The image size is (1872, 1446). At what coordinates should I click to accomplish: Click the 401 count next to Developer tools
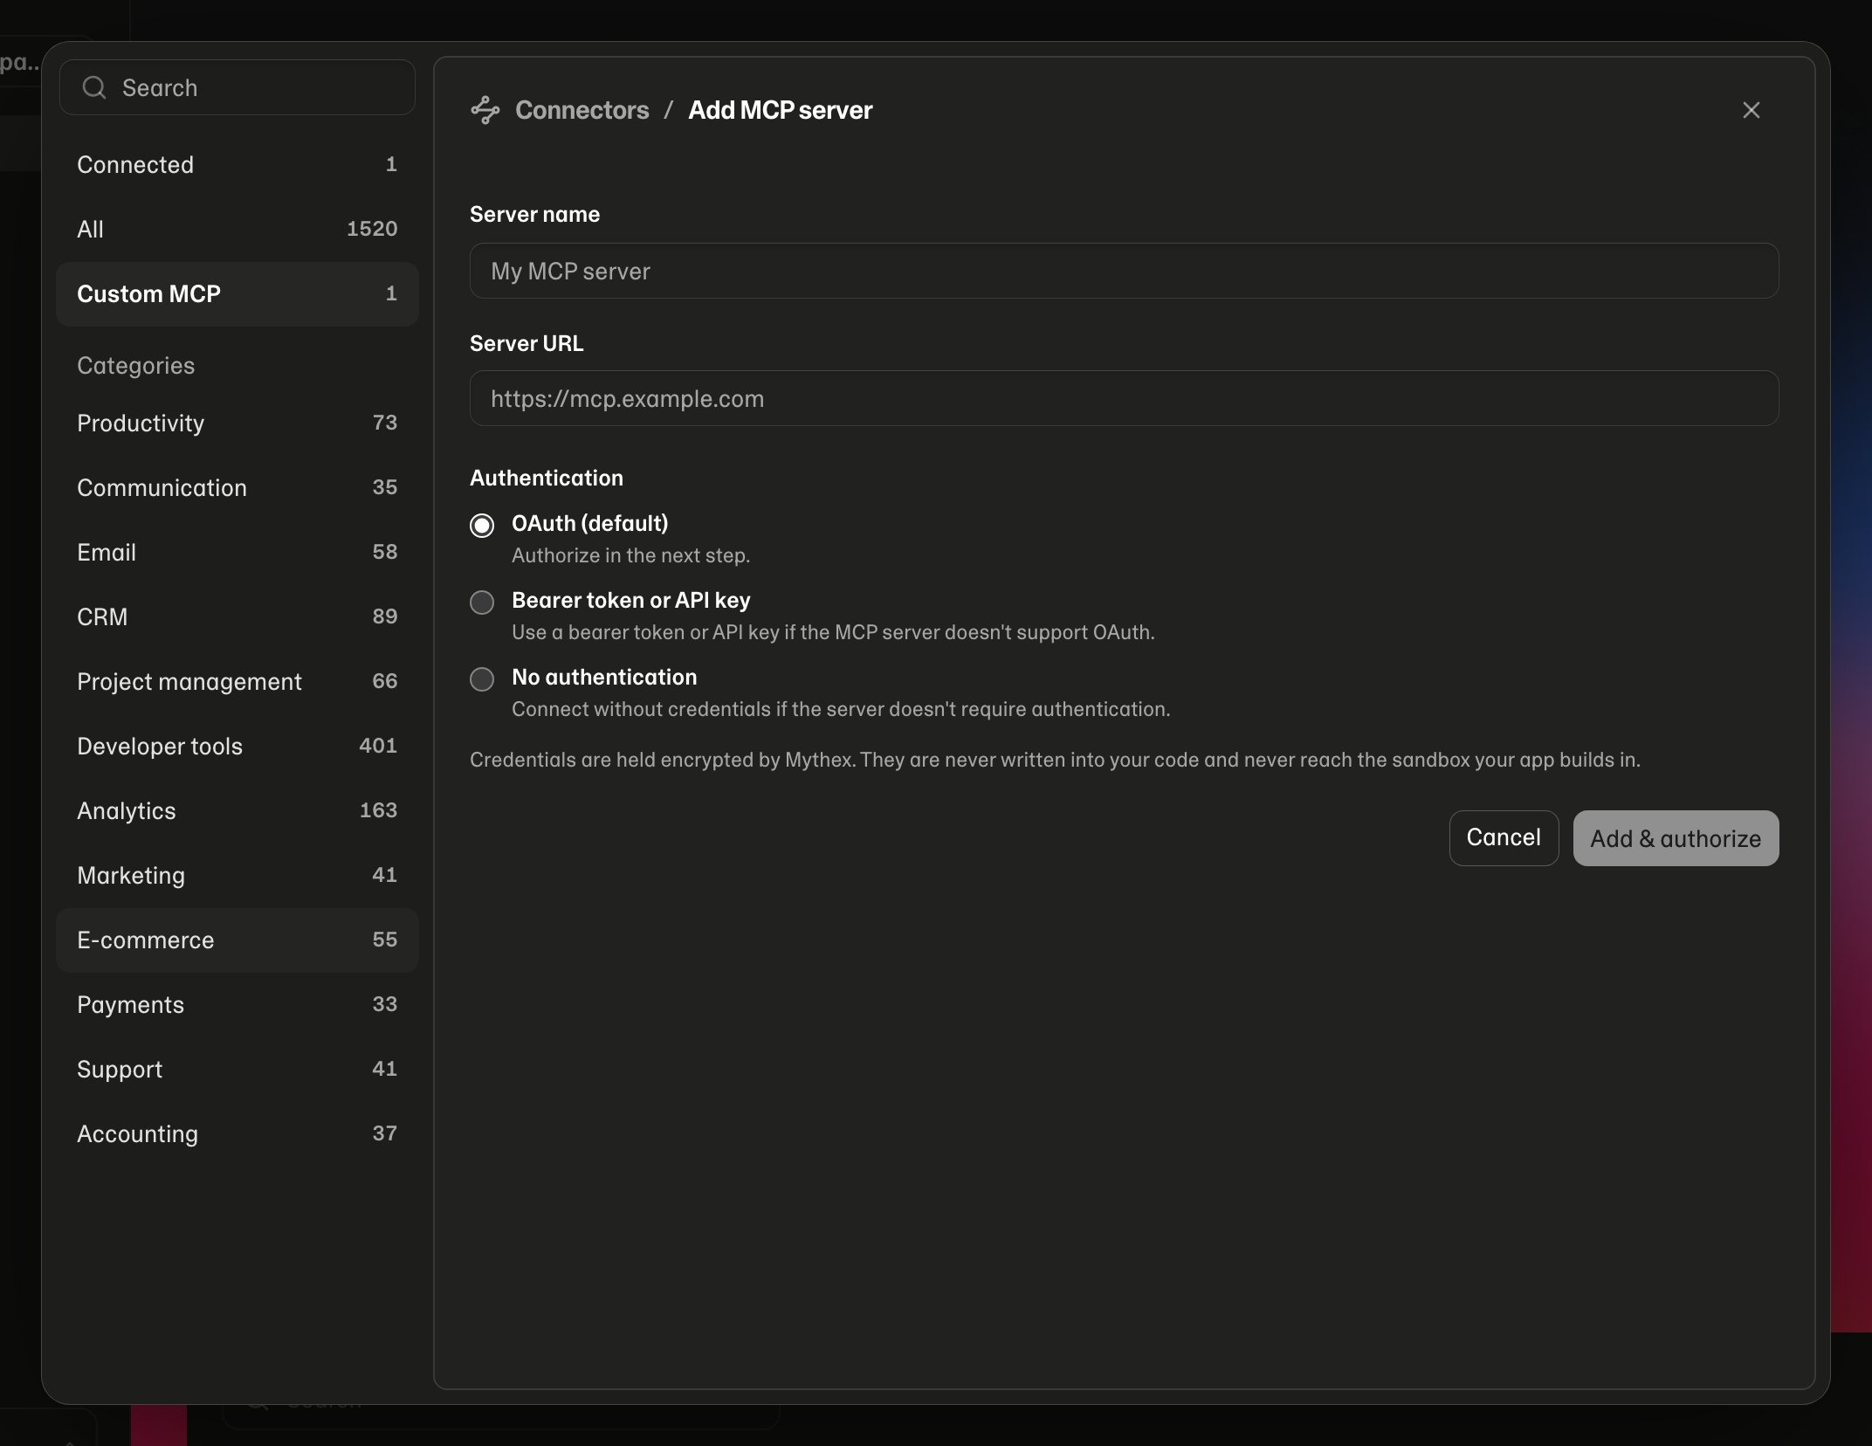click(x=378, y=746)
